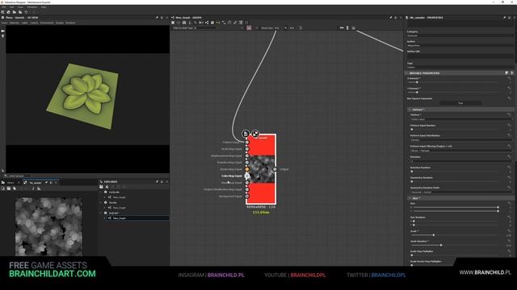Click the pin icon on Explorer header
This screenshot has height=290, width=517.
click(x=157, y=181)
